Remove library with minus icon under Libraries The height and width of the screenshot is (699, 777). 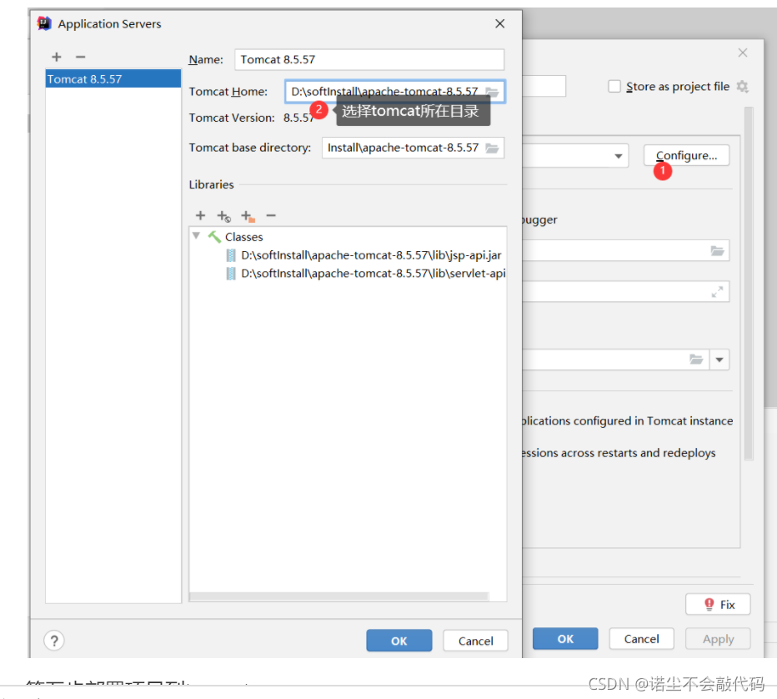[x=271, y=215]
